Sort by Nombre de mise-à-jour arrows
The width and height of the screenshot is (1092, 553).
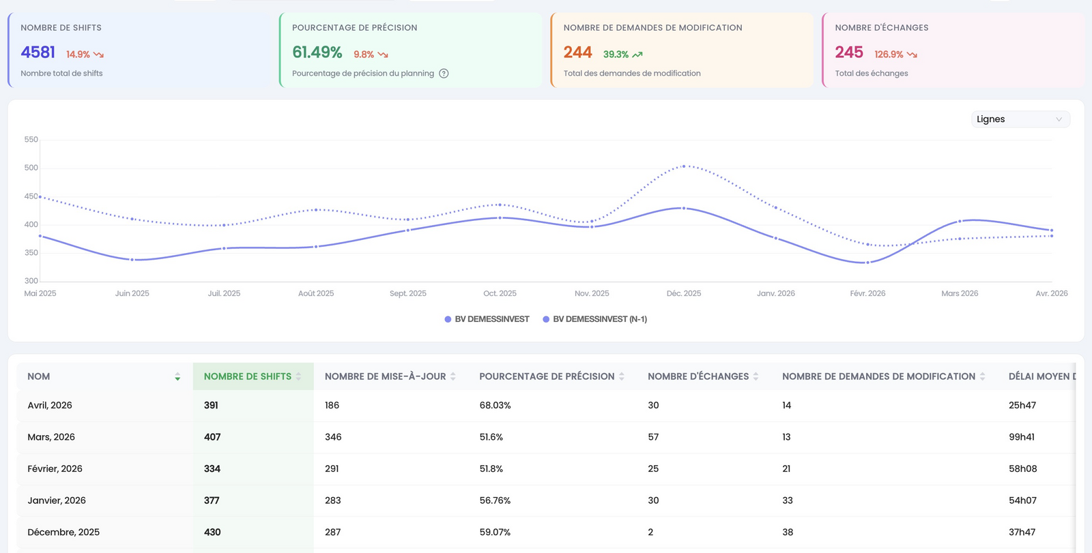tap(453, 376)
